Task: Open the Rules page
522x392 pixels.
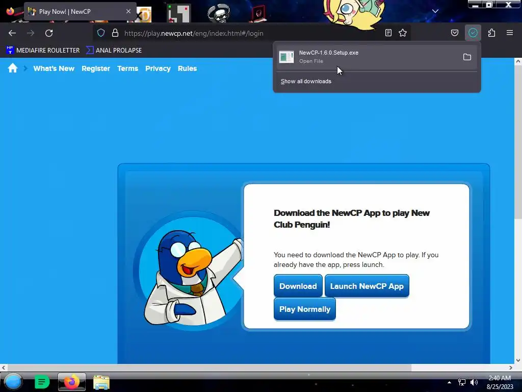Action: (x=188, y=68)
